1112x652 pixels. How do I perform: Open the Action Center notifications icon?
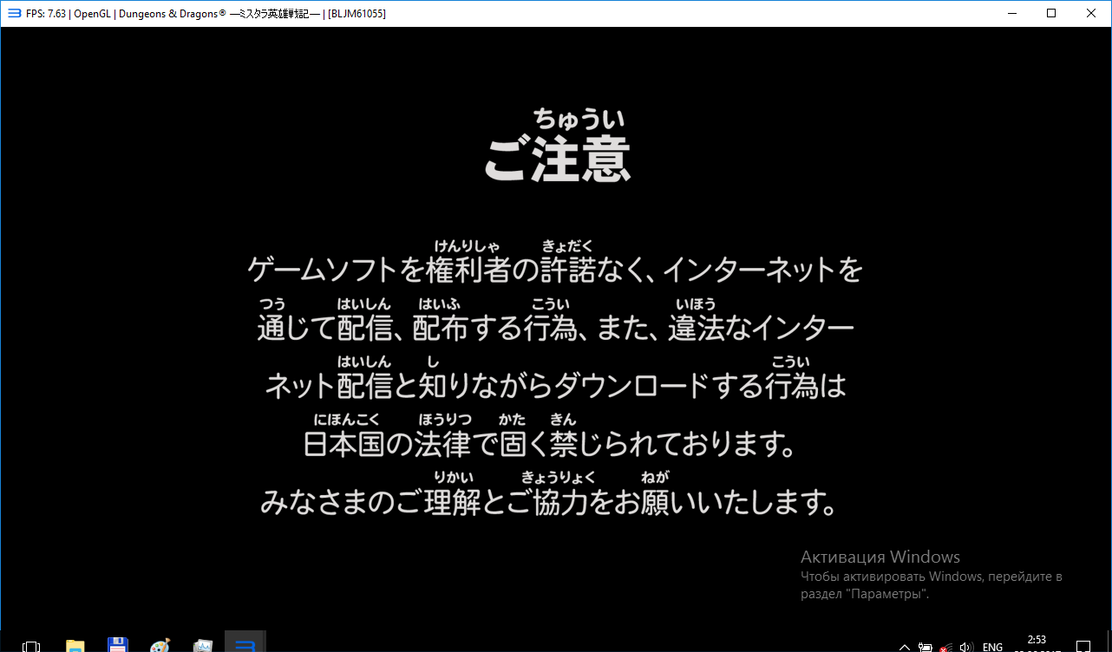(x=1083, y=647)
